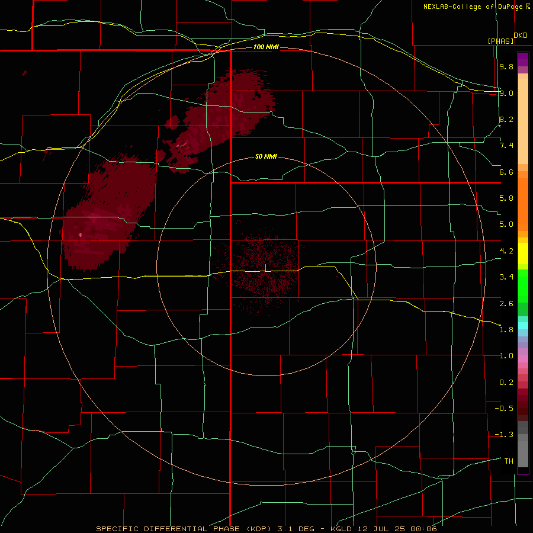Click the TH threshold label
This screenshot has width=533, height=533.
509,461
